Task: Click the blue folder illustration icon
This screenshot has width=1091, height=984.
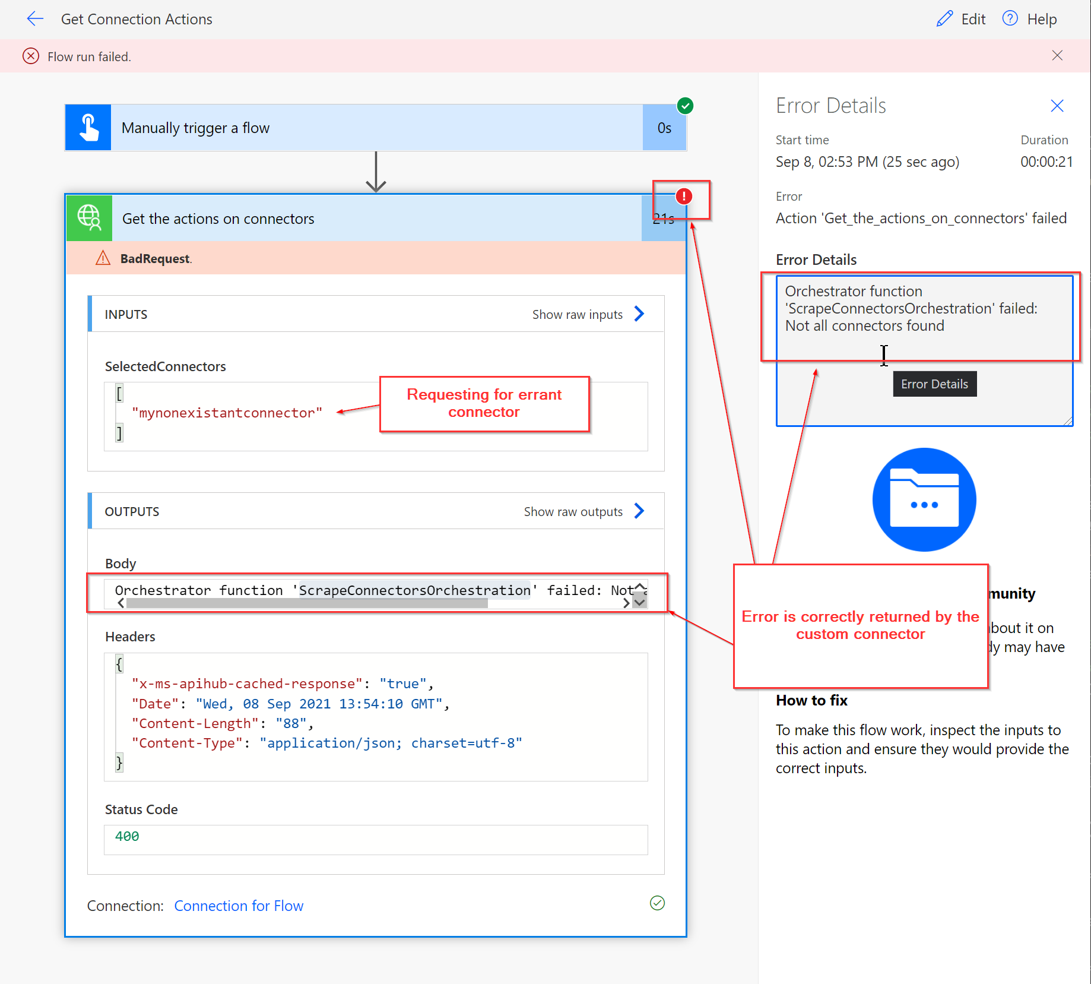Action: (x=924, y=499)
